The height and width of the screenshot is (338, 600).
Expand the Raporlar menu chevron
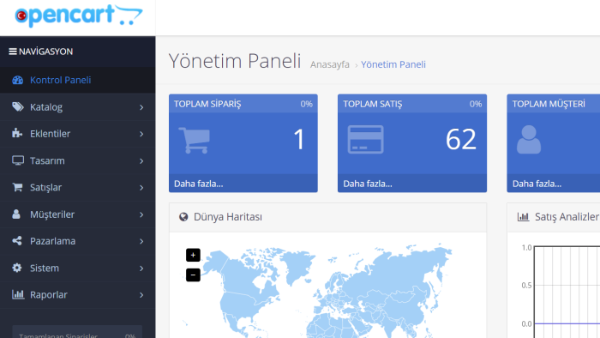pos(141,295)
